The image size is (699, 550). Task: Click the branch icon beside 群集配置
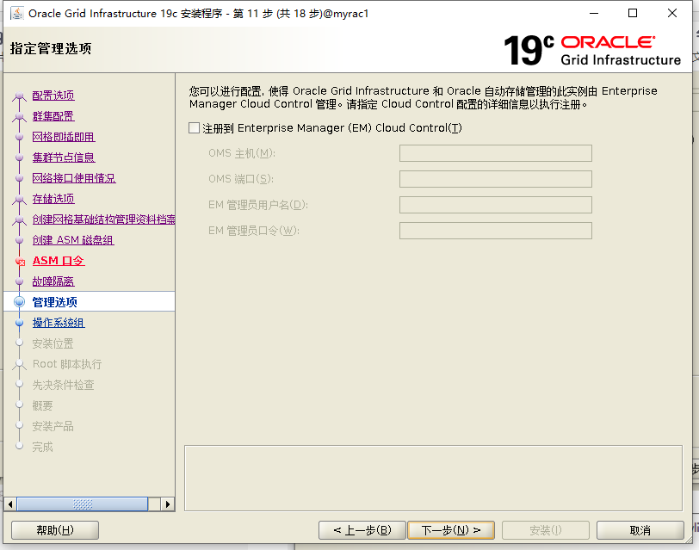coord(19,117)
